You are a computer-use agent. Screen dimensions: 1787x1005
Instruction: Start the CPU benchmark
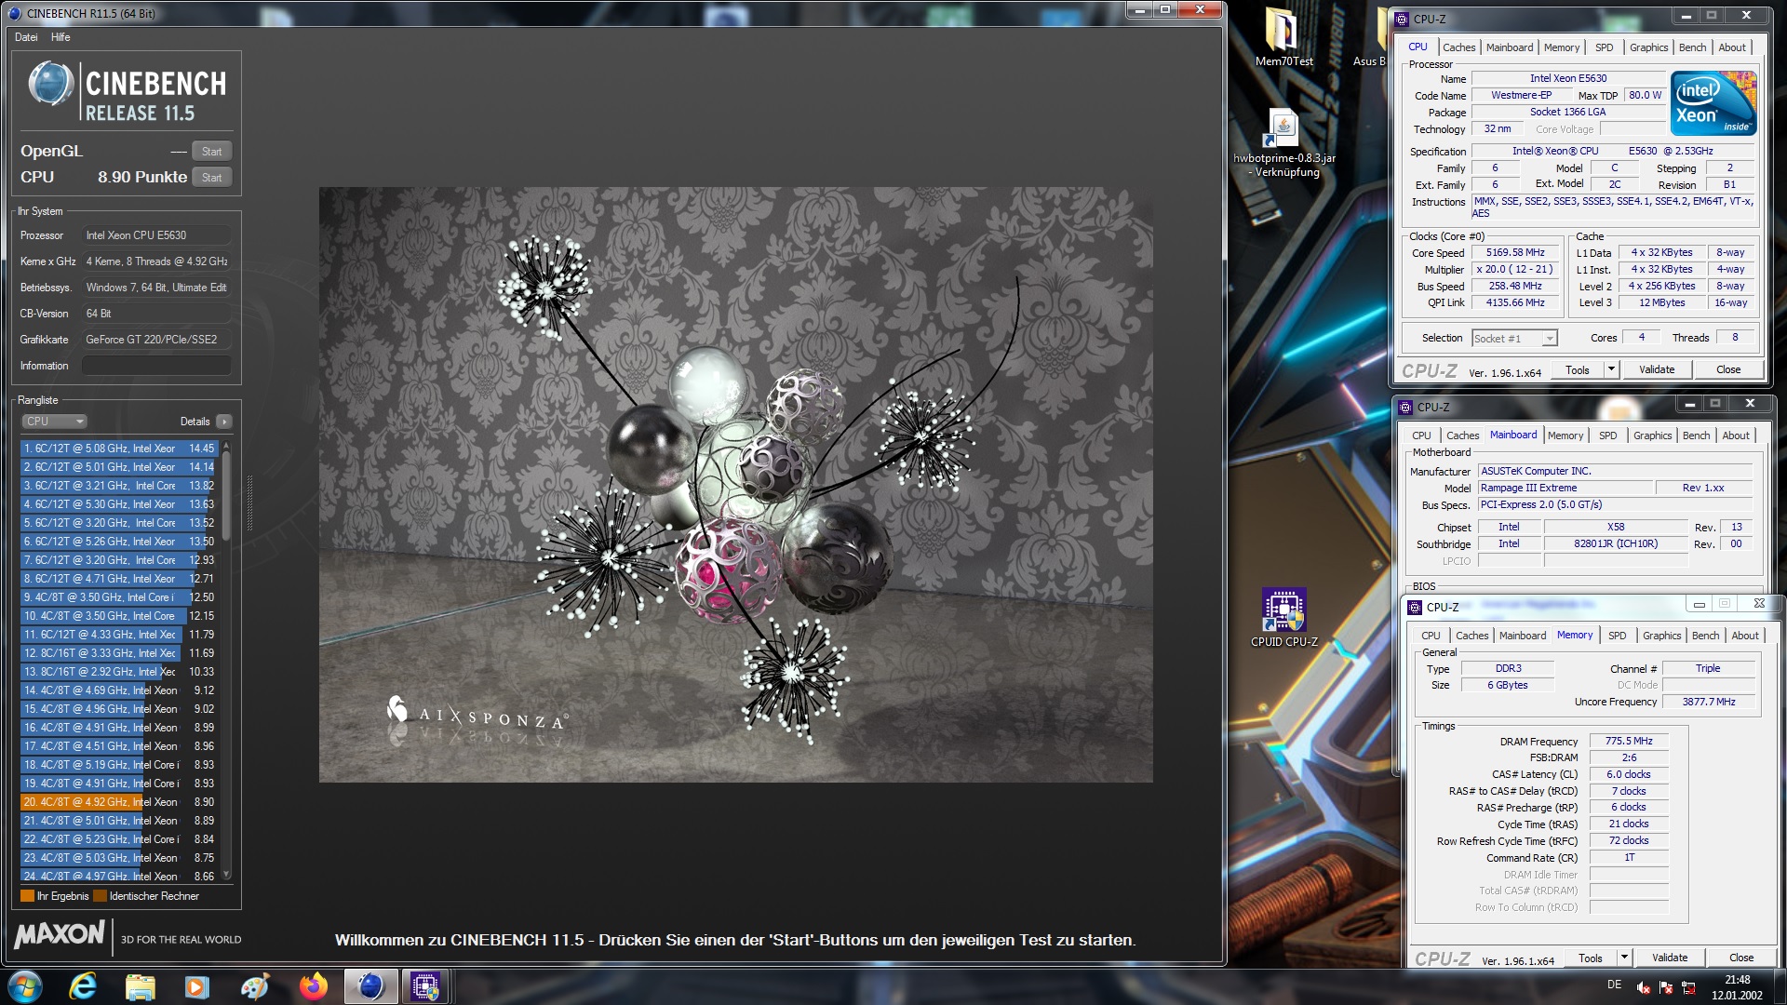pyautogui.click(x=212, y=178)
